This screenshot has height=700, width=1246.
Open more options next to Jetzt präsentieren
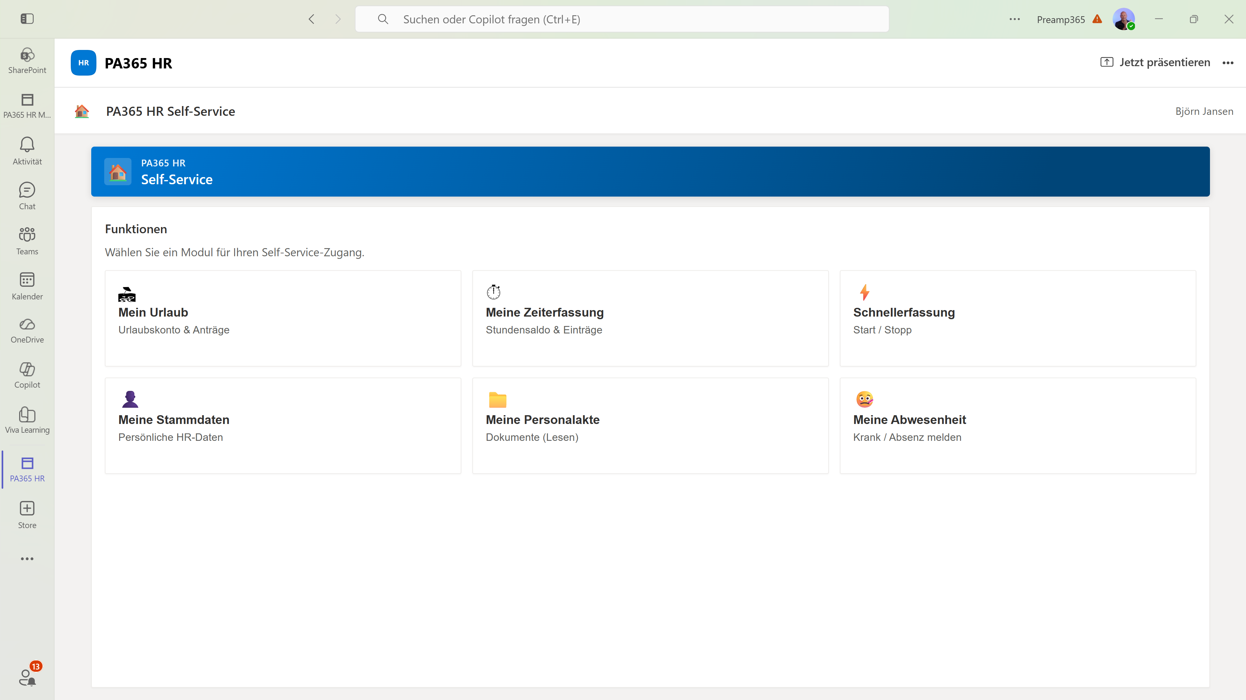(x=1227, y=63)
